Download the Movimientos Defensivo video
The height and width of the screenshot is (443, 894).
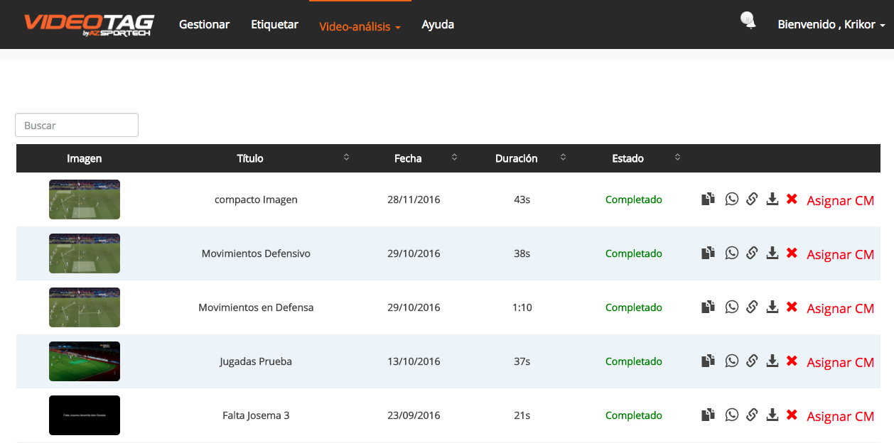[772, 253]
